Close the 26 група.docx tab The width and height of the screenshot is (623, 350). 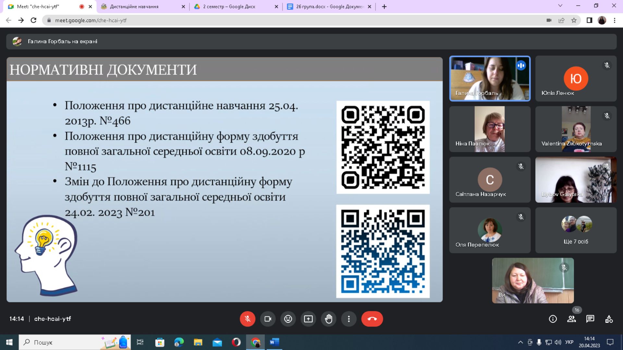[369, 6]
